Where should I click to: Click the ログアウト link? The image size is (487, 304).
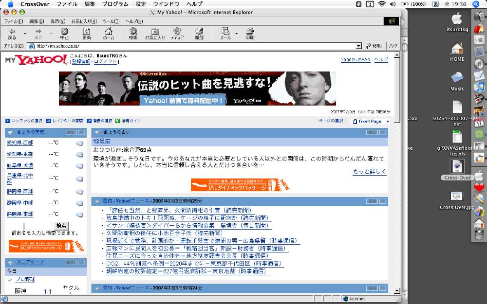tap(105, 61)
